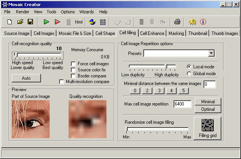This screenshot has height=159, width=241.
Task: Click the horizontal lines toolbar icon
Action: tap(141, 22)
